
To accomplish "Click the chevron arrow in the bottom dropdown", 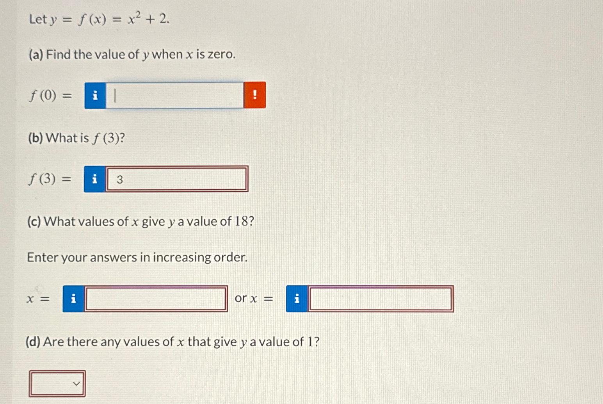I will 76,384.
